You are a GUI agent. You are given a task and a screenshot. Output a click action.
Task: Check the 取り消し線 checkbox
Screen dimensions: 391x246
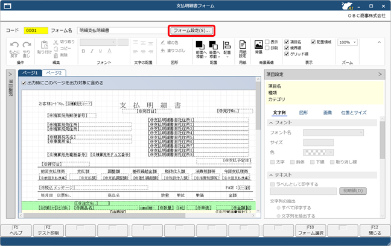pyautogui.click(x=332, y=162)
